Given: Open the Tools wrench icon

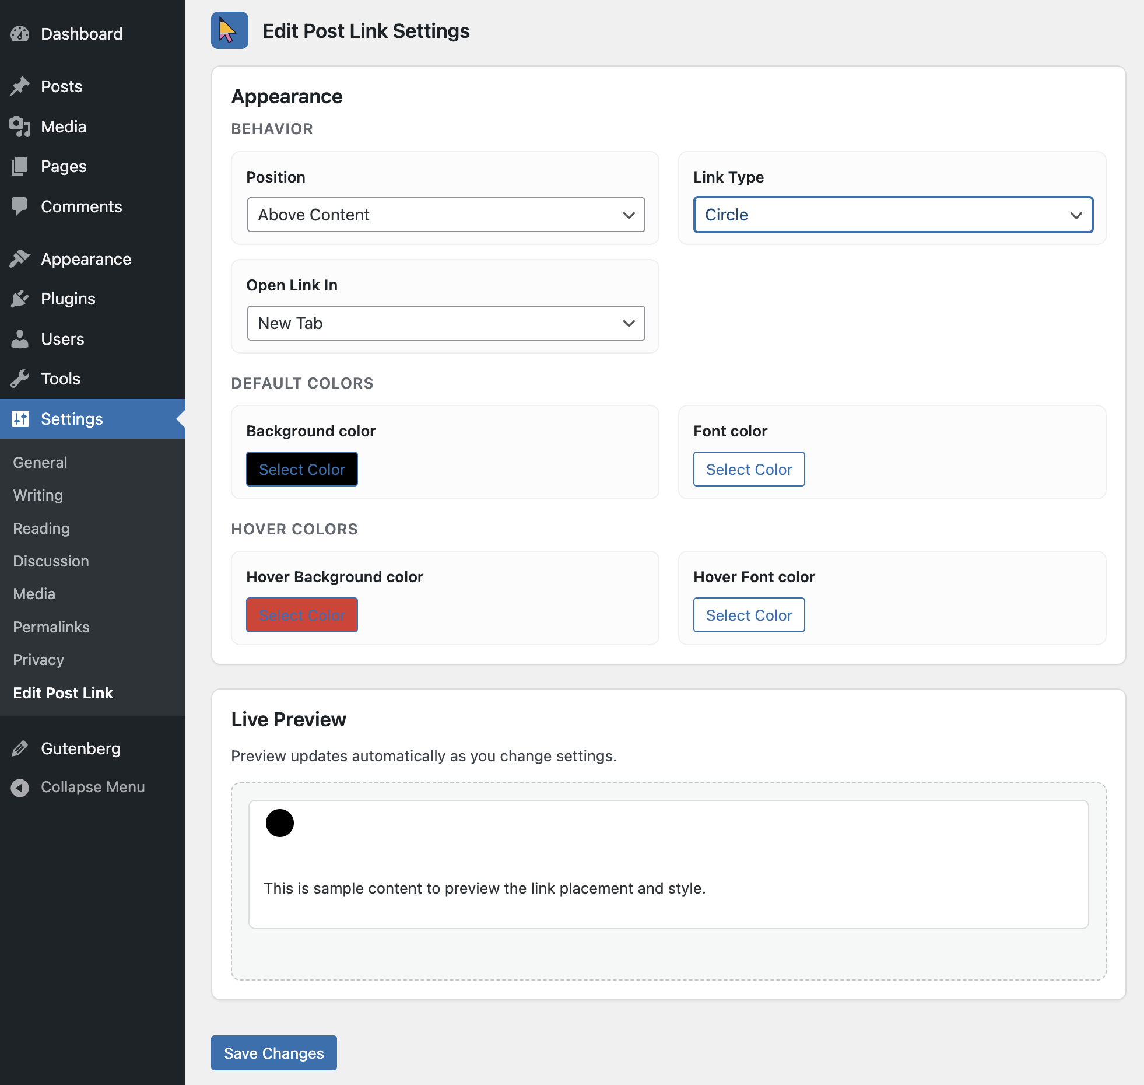Looking at the screenshot, I should 20,379.
